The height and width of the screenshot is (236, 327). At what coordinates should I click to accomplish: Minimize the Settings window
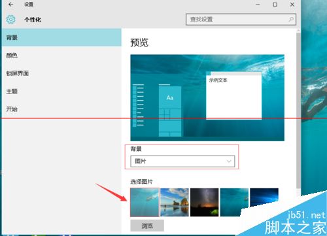tap(258, 5)
